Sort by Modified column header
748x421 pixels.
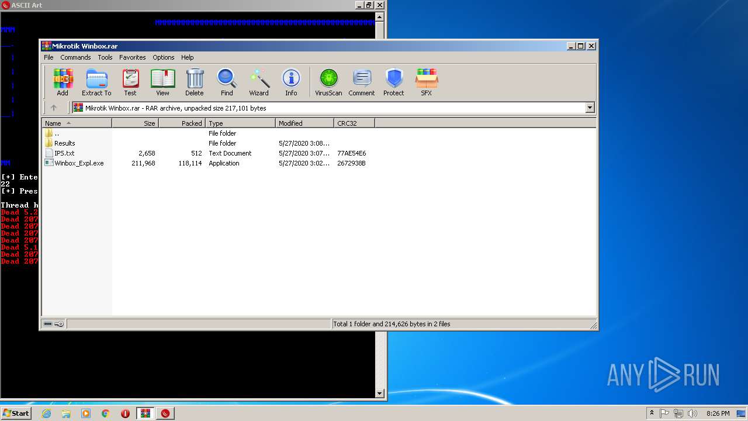click(x=304, y=123)
